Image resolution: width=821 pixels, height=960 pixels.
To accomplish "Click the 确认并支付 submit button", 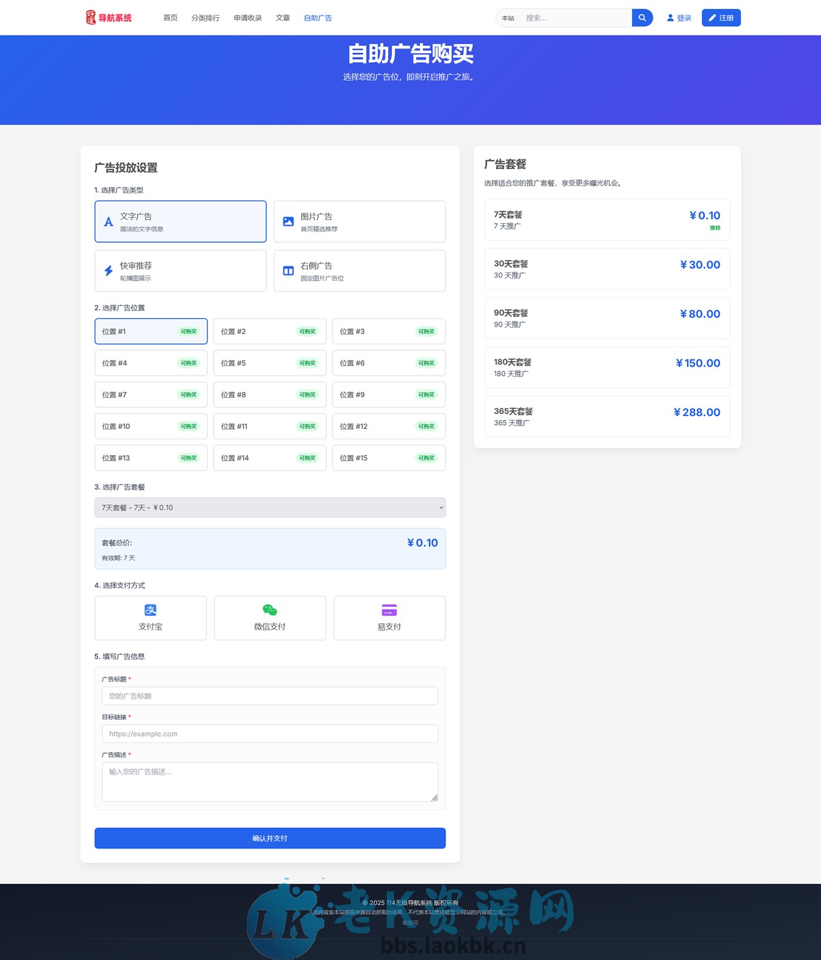I will tap(270, 838).
